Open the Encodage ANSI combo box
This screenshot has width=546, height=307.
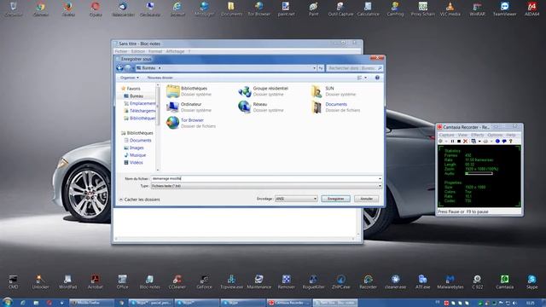click(x=296, y=199)
